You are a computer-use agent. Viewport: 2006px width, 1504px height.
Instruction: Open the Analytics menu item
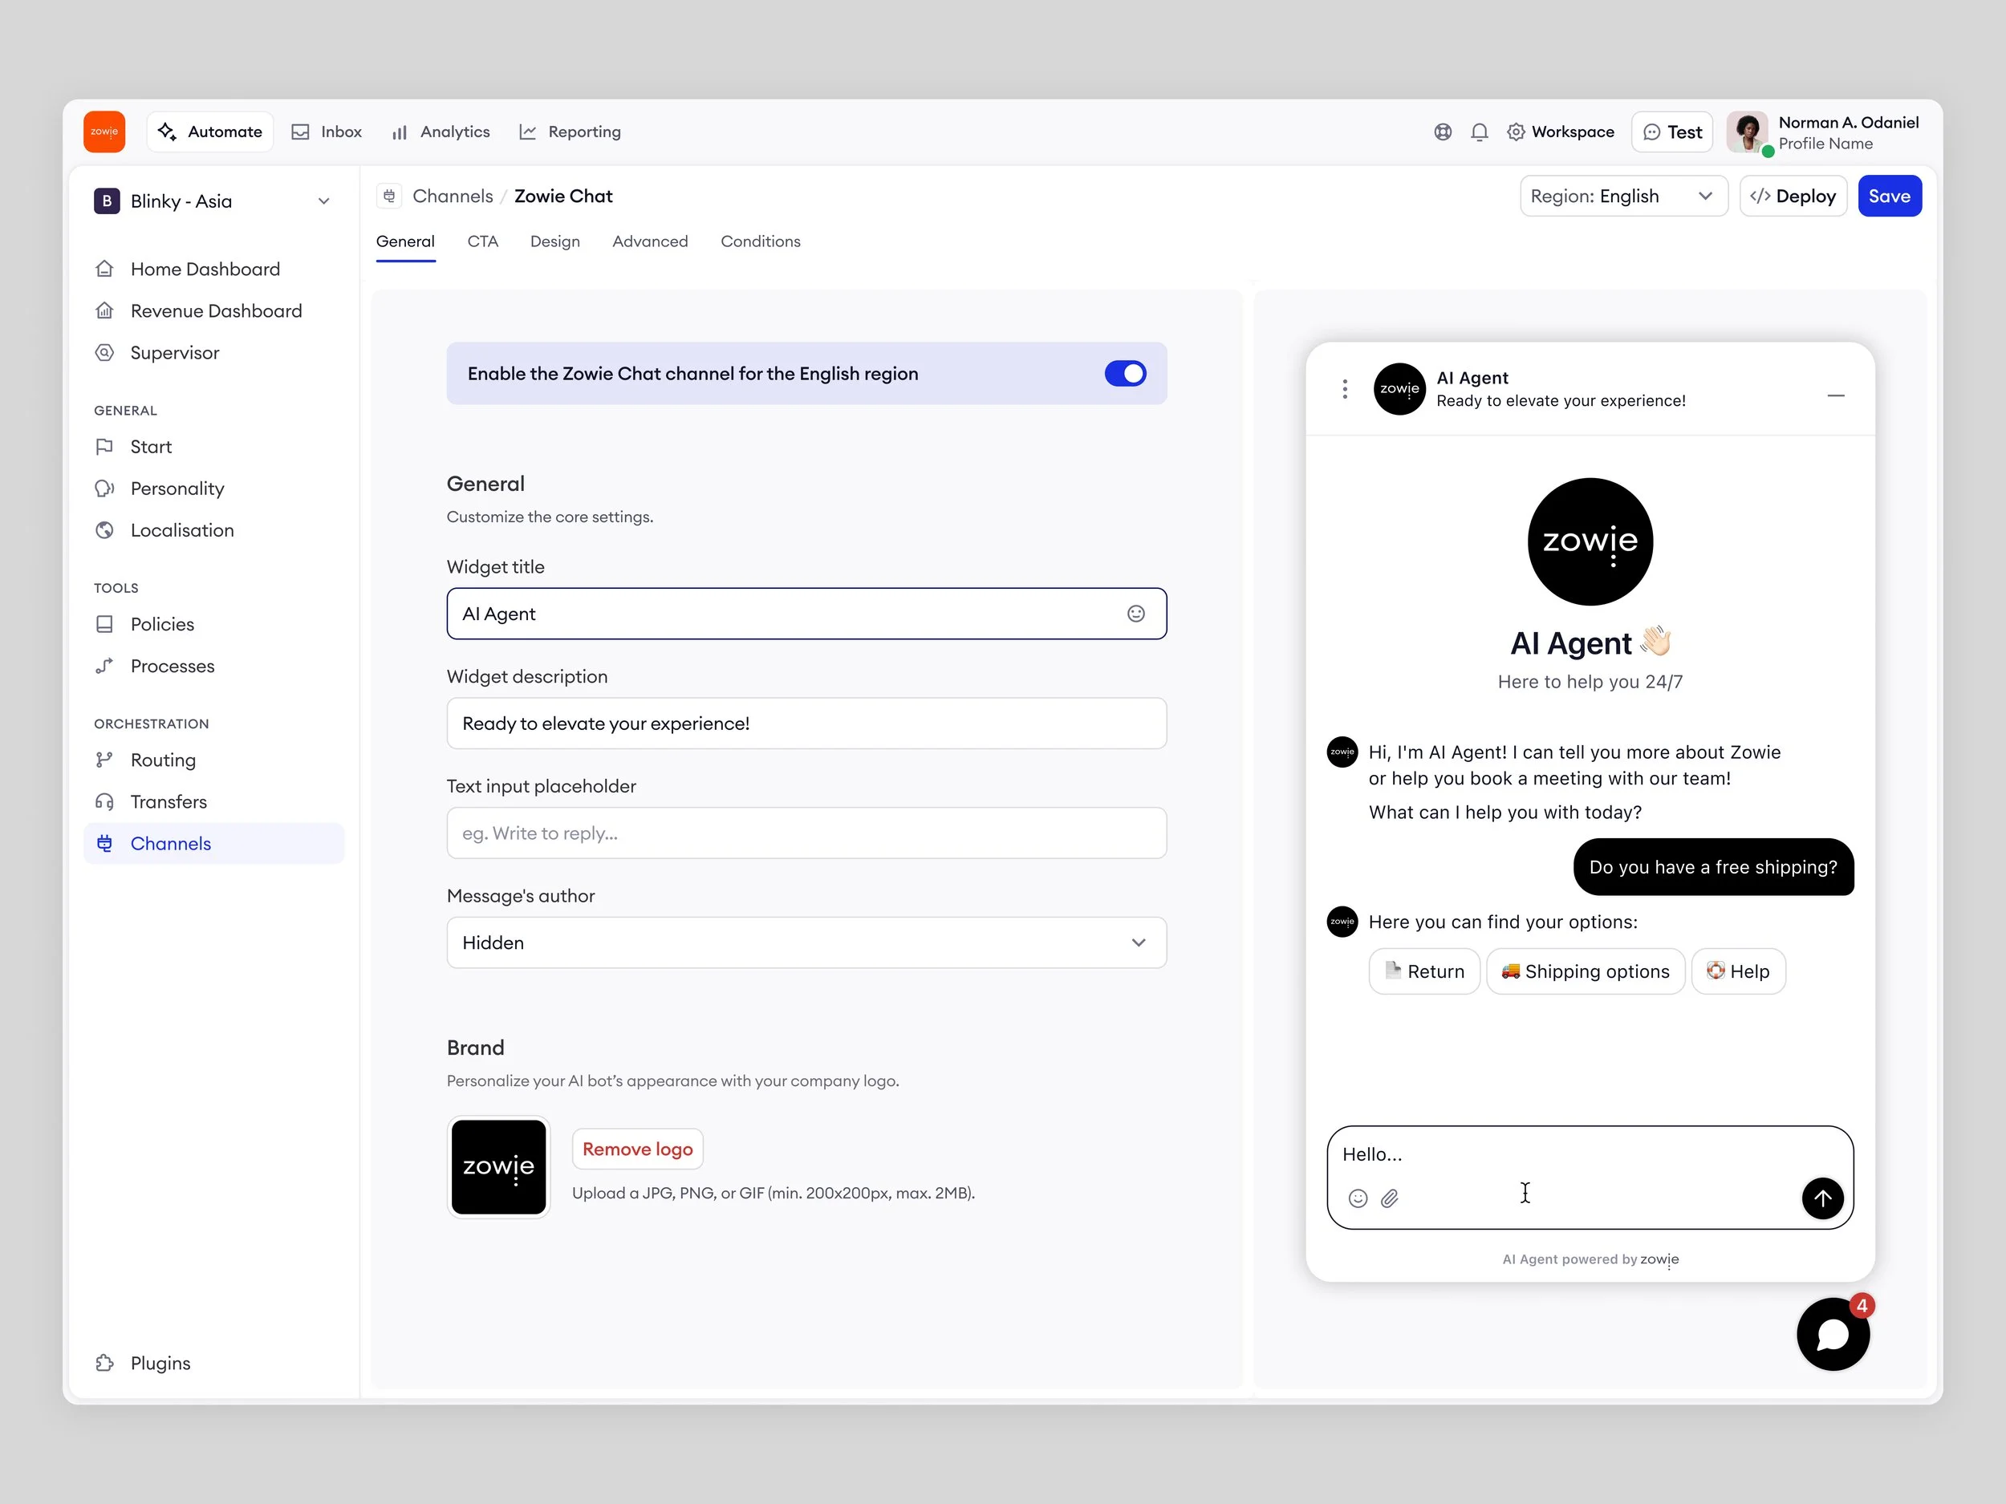point(441,132)
